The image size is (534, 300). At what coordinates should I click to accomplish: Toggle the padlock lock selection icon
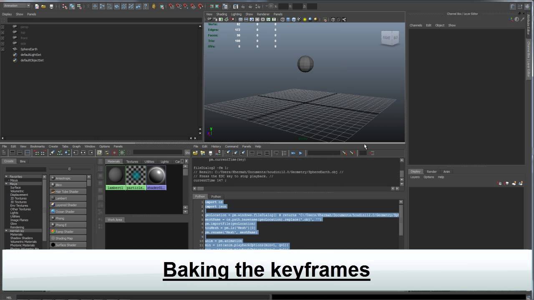click(x=154, y=6)
